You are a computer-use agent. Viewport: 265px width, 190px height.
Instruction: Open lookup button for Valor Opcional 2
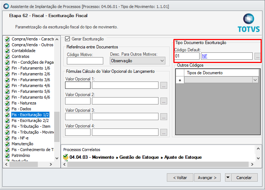(164, 101)
